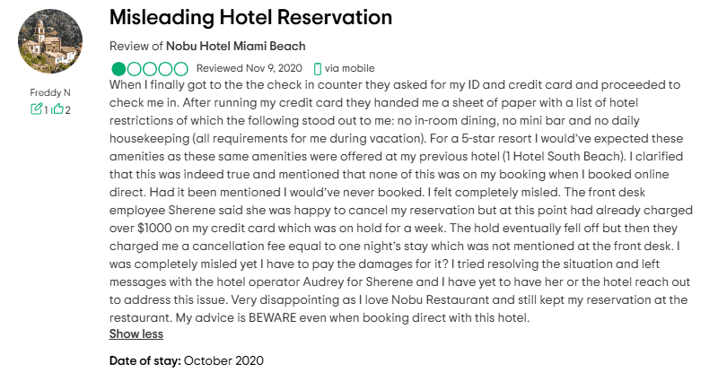Viewport: 718px width, 372px height.
Task: Click the Date of stay October 2020 text
Action: (x=187, y=360)
